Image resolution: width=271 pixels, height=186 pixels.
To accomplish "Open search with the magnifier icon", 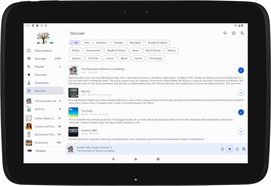I will coord(225,33).
